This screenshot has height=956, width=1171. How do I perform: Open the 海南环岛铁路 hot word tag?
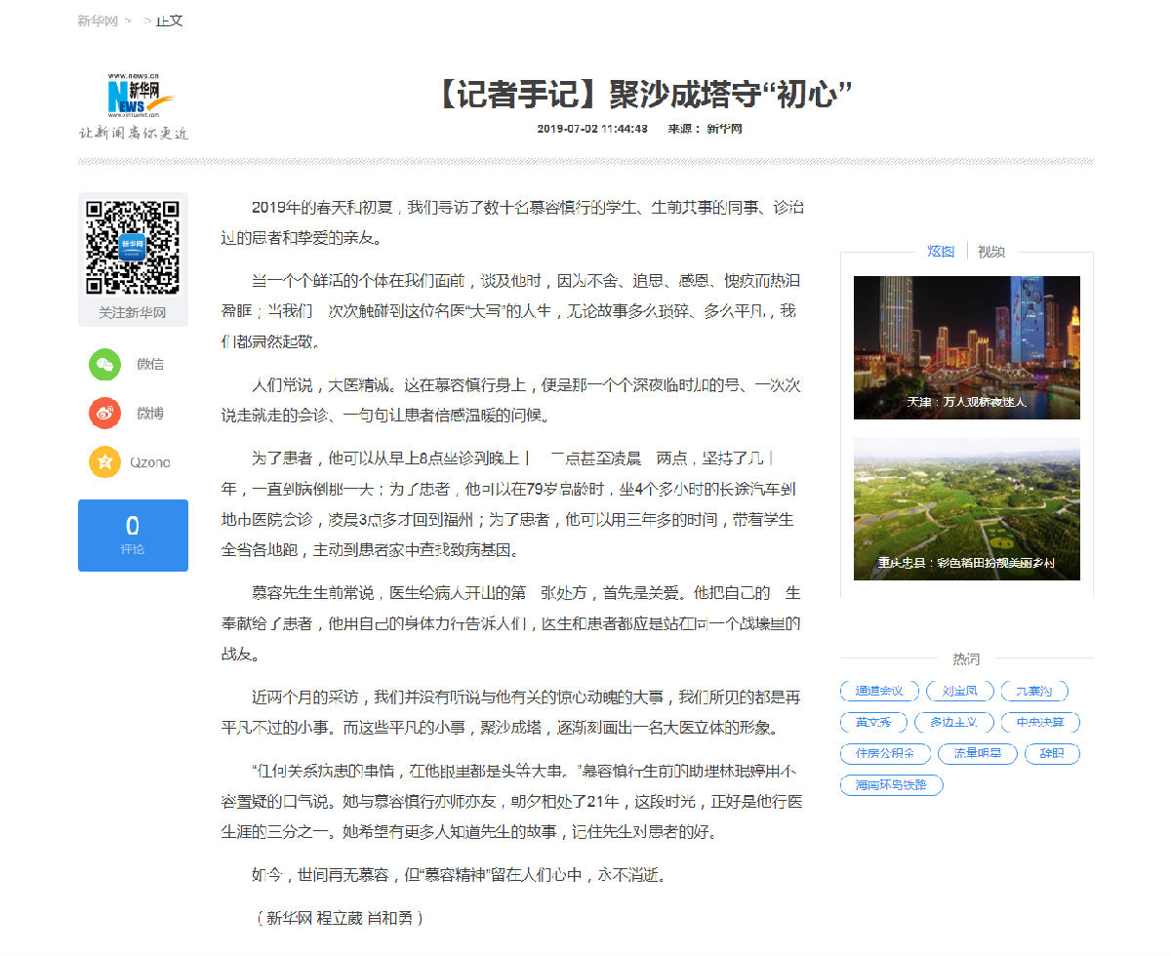[x=891, y=784]
